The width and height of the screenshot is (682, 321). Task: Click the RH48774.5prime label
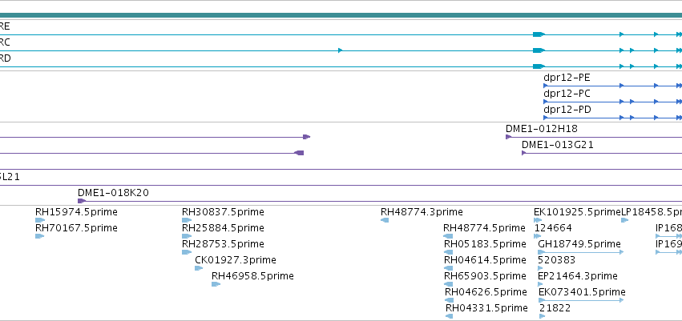point(485,228)
